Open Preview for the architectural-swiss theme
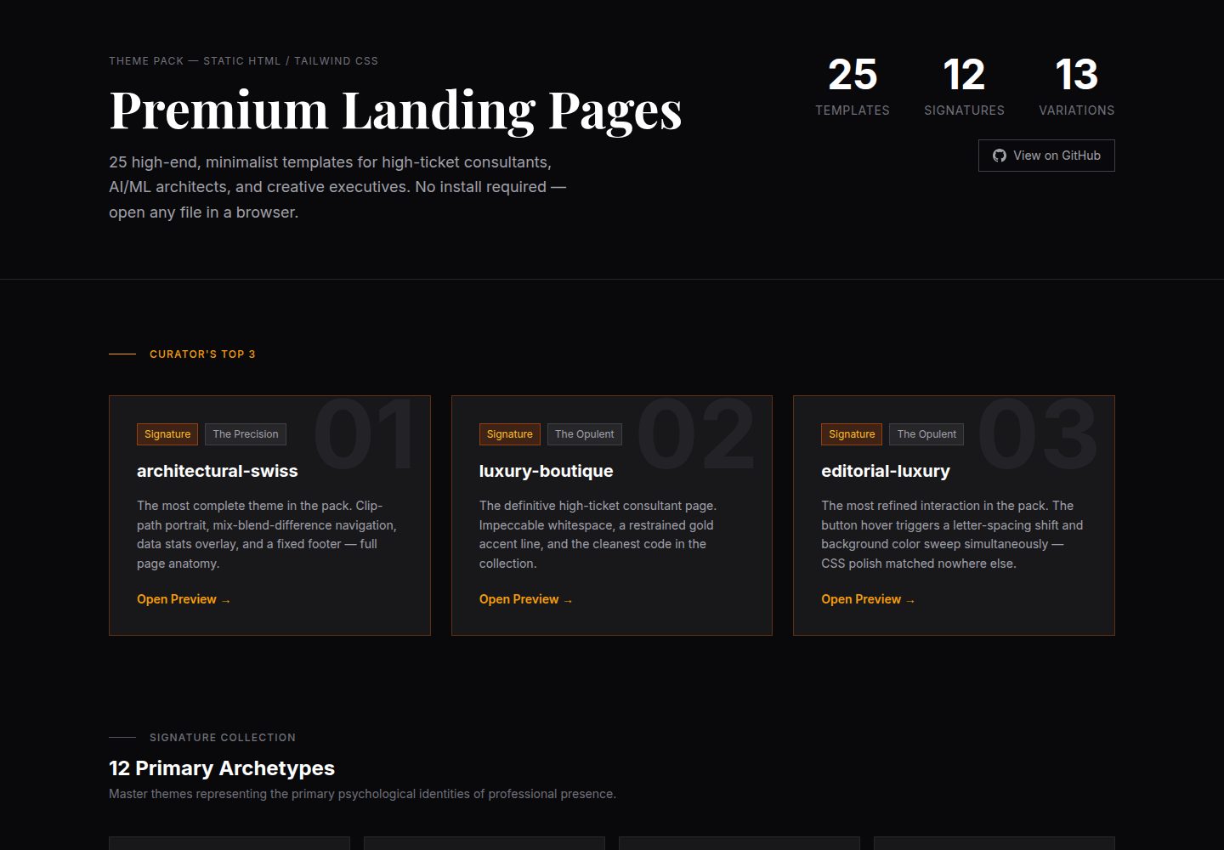 [184, 599]
